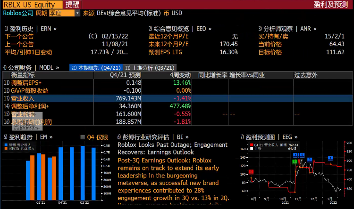The height and width of the screenshot is (209, 354).
Task: Open the 盈利趋势 EM section link
Action: click(x=28, y=137)
